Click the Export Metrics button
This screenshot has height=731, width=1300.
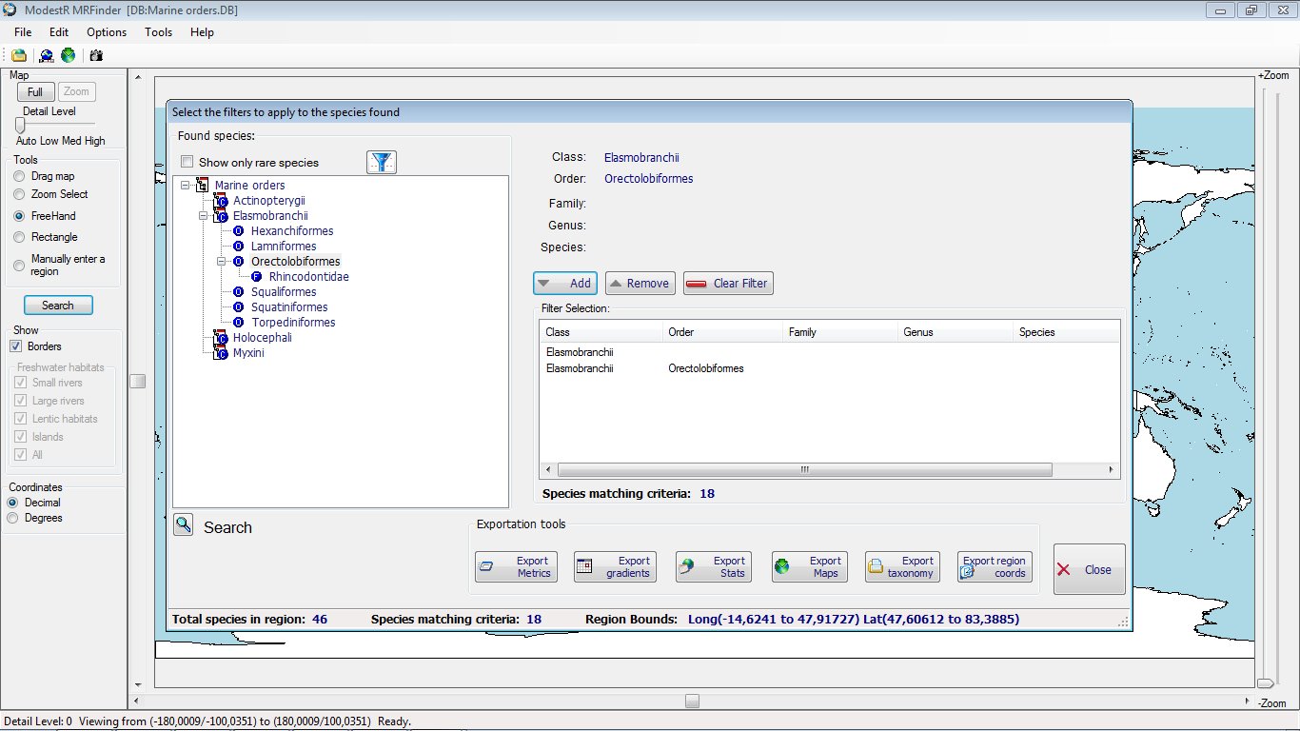[516, 567]
